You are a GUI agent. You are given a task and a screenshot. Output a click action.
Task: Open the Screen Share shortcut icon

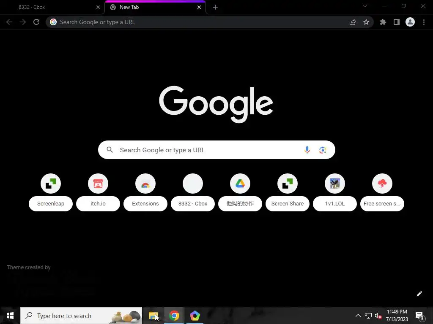[288, 184]
